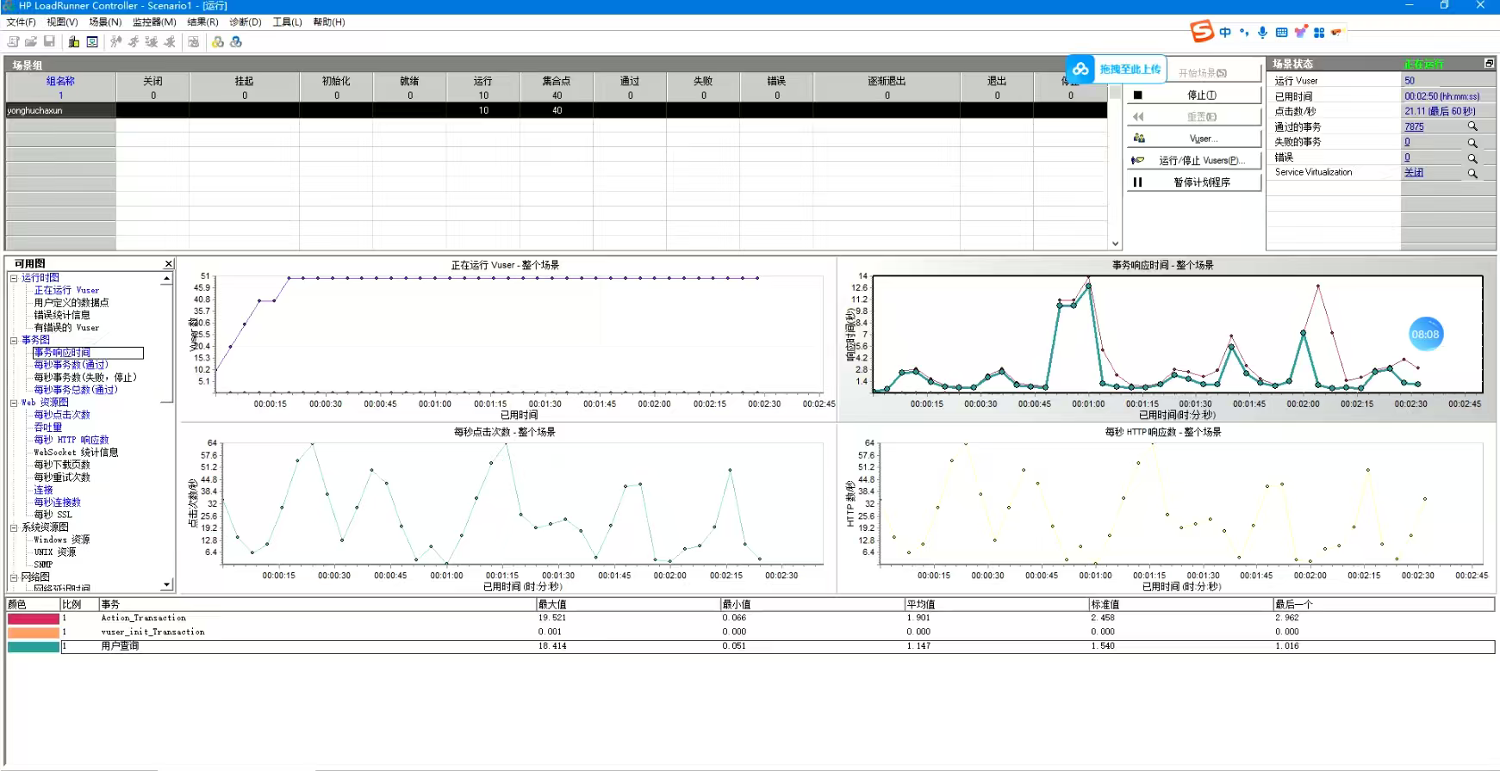
Task: Collapse the 运行时图 tree node
Action: click(x=14, y=278)
